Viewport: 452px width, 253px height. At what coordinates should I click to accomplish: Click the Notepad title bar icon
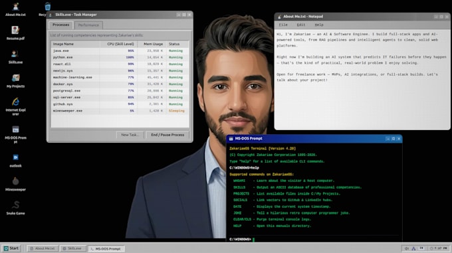pos(279,17)
